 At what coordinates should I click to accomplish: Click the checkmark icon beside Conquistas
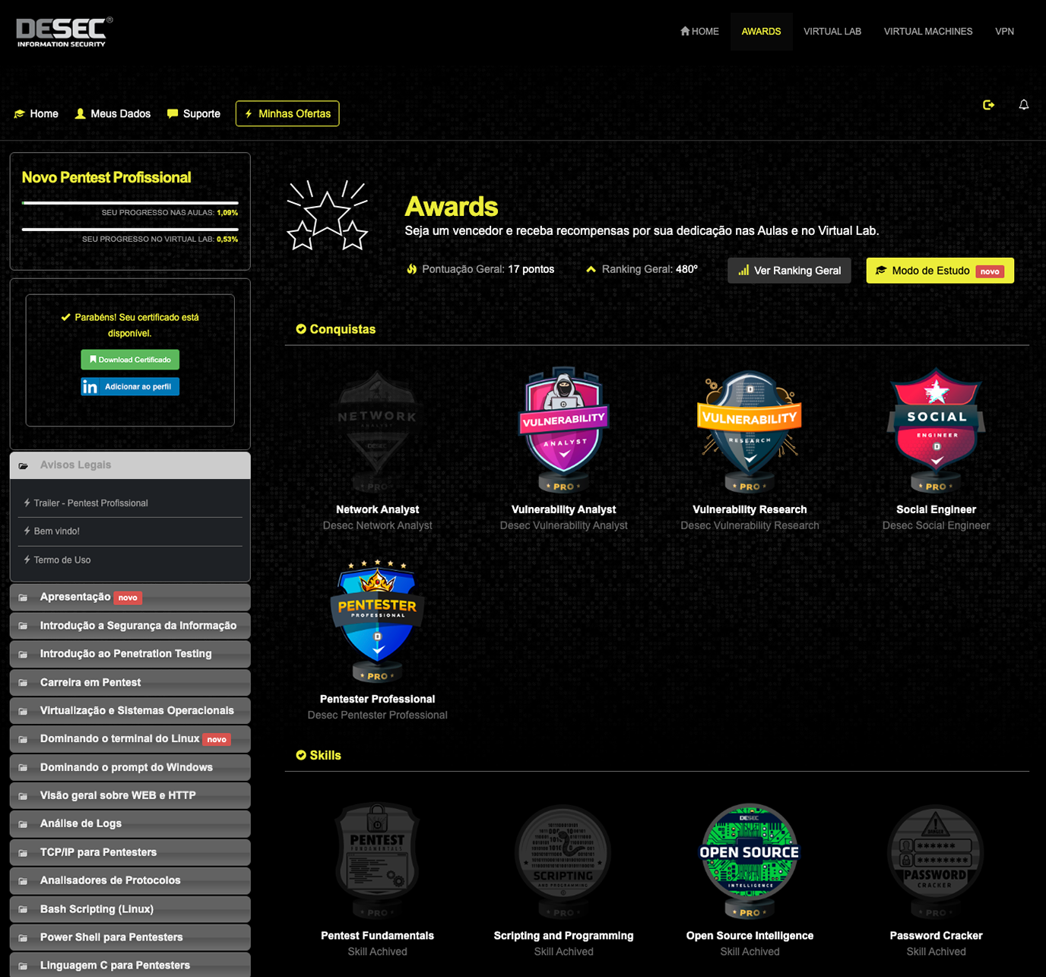click(x=301, y=329)
